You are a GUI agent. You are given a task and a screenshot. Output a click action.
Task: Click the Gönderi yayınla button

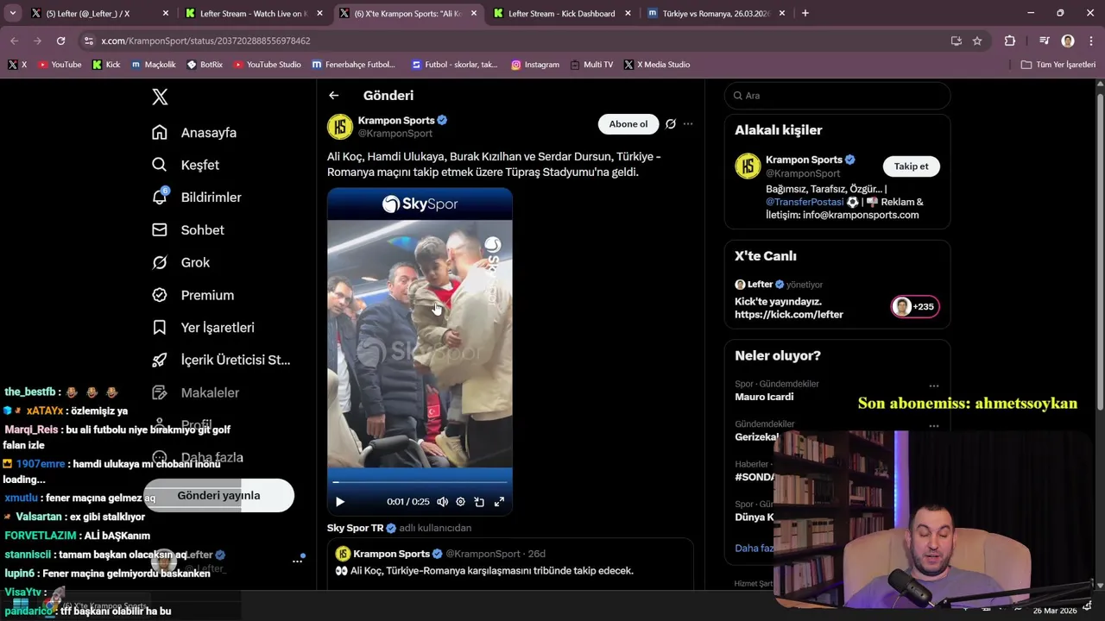tap(218, 496)
